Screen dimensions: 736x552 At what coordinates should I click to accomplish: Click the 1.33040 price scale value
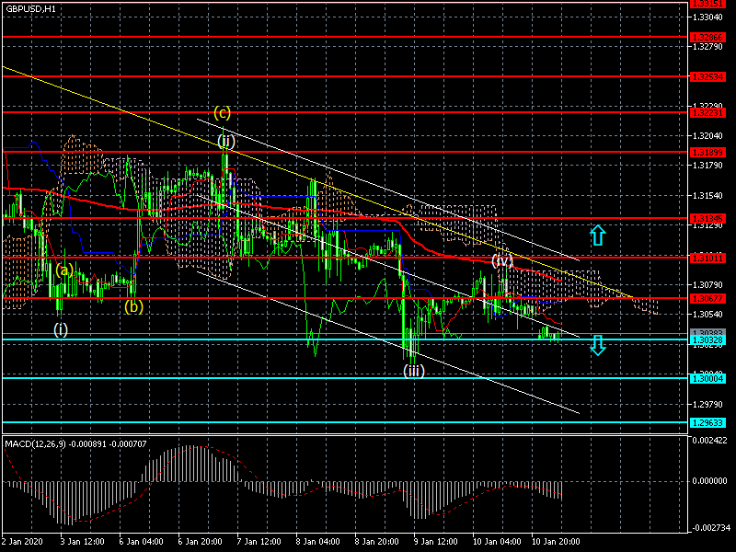(707, 17)
